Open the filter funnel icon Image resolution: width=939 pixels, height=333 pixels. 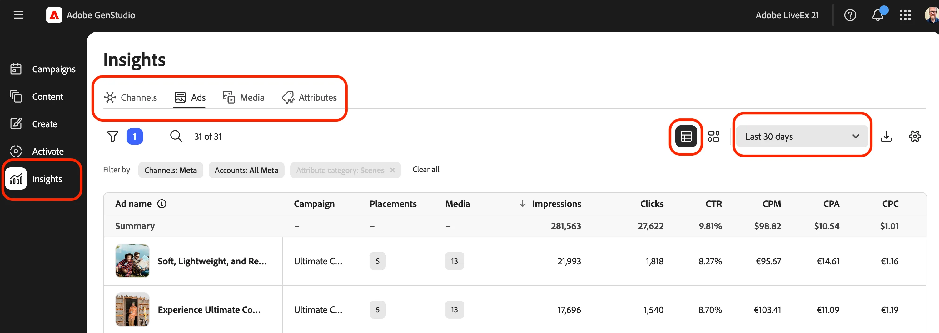point(113,137)
